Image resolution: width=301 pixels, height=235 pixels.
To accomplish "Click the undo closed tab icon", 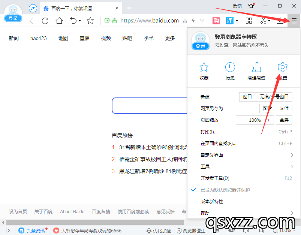I will point(73,21).
